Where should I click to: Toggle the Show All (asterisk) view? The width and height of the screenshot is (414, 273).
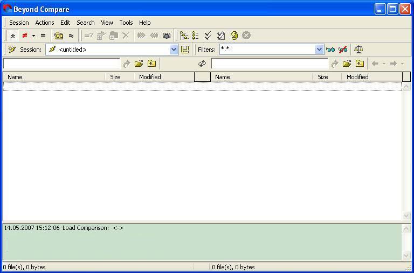pos(13,36)
